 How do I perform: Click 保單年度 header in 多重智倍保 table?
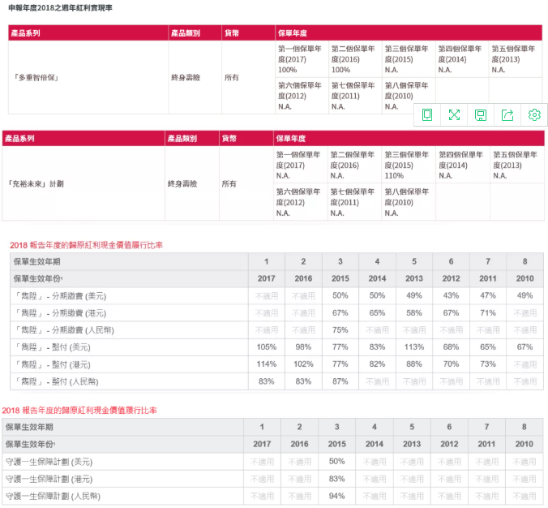pos(409,33)
